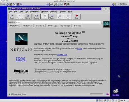129x102 pixels.
Task: Click the blue IBM logo image
Action: tap(21, 59)
